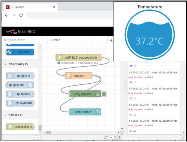This screenshot has width=187, height=142.
Task: Reload the page in the browser
Action: point(21,15)
